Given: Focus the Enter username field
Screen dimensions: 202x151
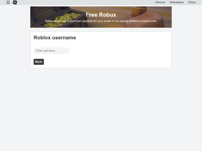Looking at the screenshot, I should [52, 51].
